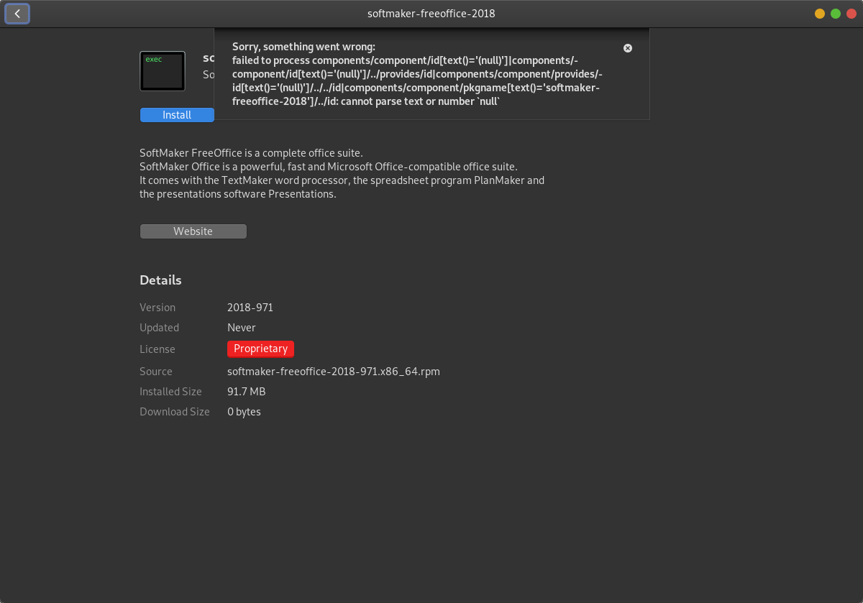
Task: Click the version value 2018-971
Action: pos(250,308)
